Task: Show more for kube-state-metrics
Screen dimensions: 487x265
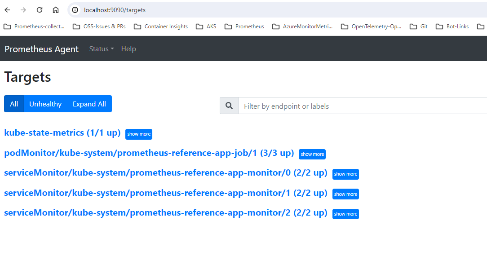Action: (139, 134)
